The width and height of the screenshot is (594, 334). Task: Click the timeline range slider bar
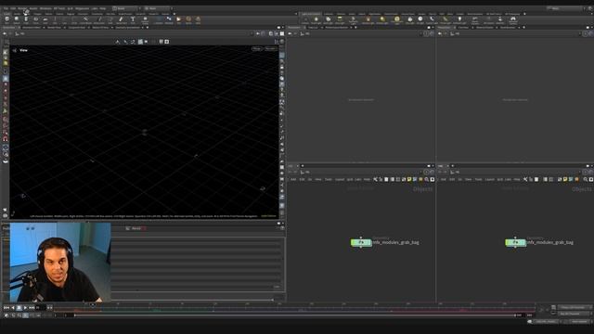point(295,315)
